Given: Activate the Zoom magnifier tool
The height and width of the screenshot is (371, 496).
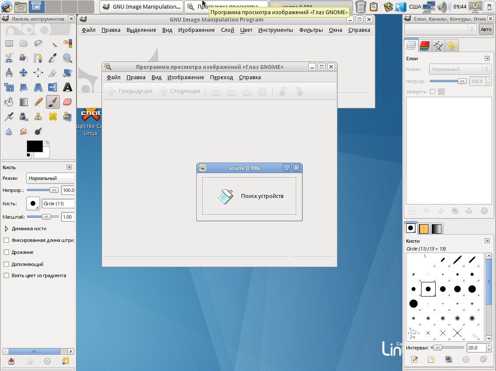Looking at the screenshot, I should 68,58.
